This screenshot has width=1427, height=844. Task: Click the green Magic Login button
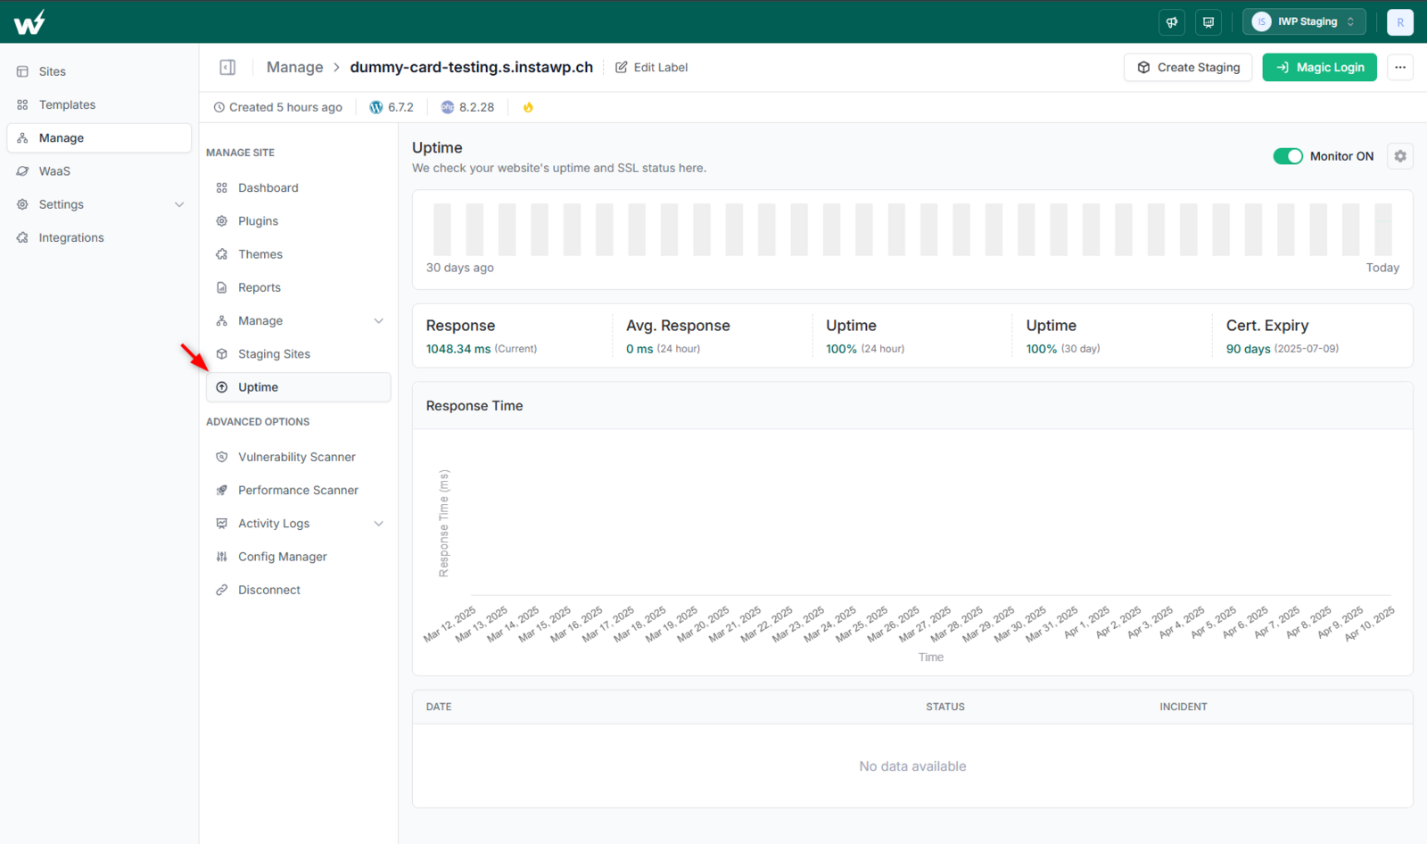coord(1319,67)
